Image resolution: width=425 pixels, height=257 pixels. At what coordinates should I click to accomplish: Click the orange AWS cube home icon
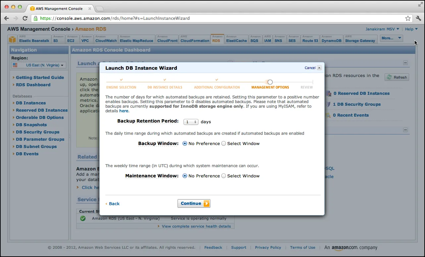pos(12,40)
